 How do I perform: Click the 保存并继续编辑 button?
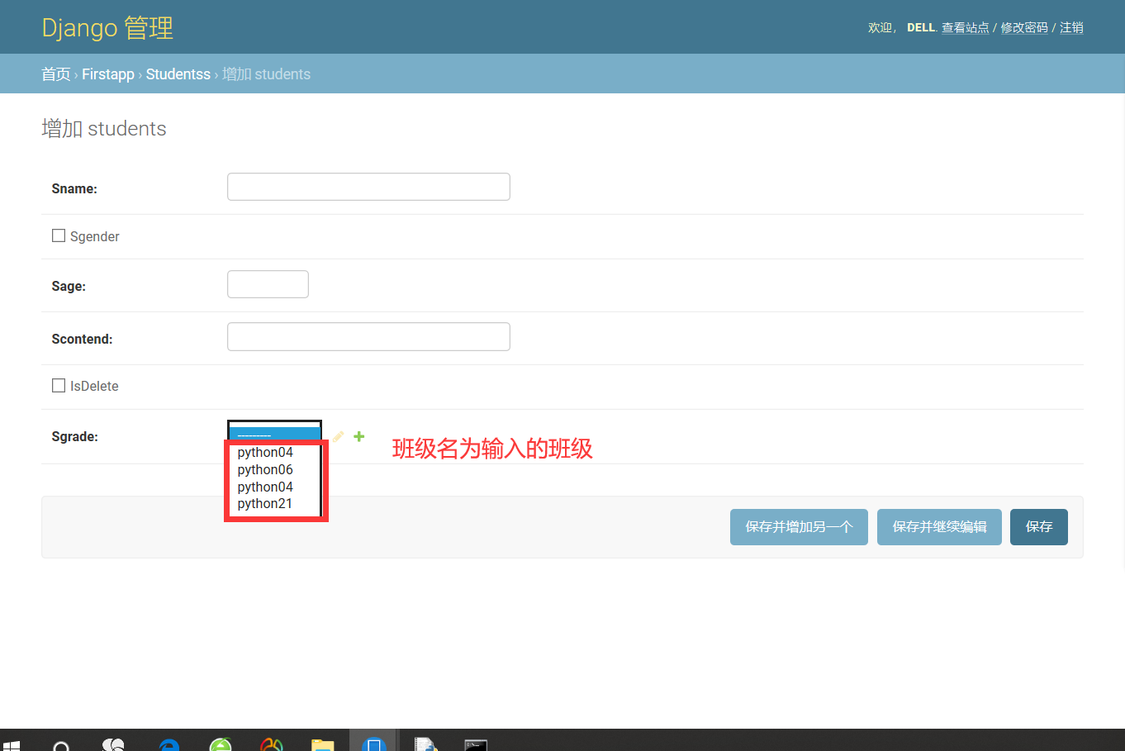(939, 527)
